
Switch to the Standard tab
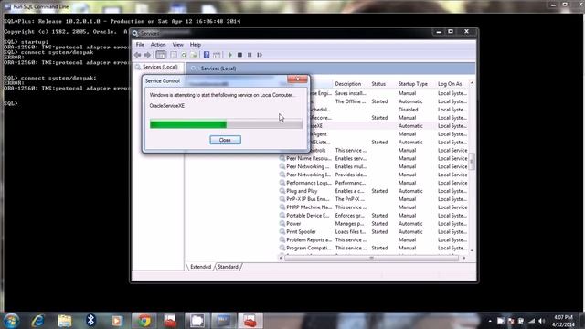point(228,267)
